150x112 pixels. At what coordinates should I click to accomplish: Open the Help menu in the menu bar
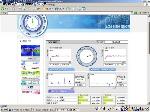[51, 4]
